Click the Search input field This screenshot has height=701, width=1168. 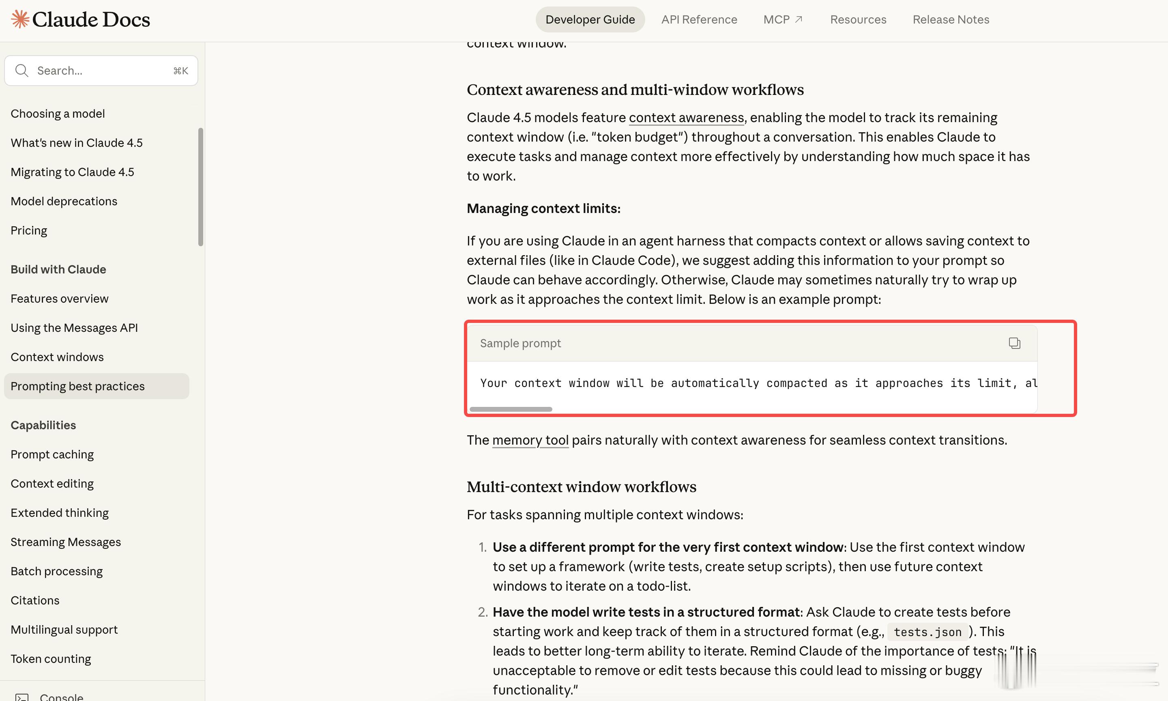coord(101,71)
